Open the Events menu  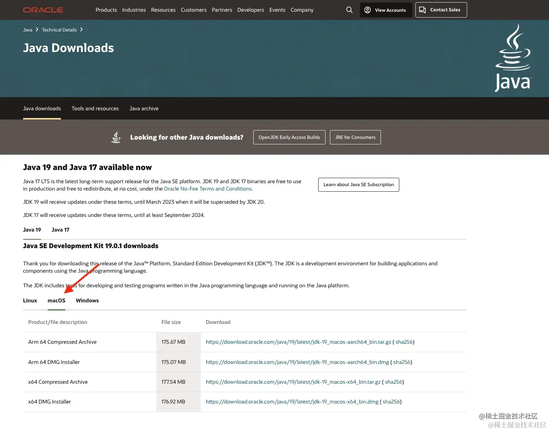click(x=277, y=10)
